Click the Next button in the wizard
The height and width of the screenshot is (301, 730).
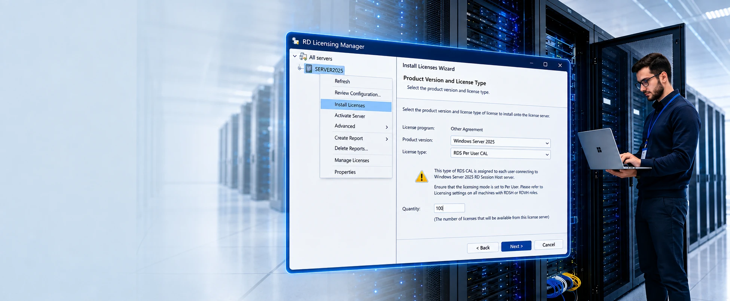pos(516,246)
